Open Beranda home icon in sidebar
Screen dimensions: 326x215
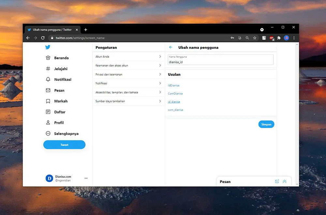pos(48,58)
